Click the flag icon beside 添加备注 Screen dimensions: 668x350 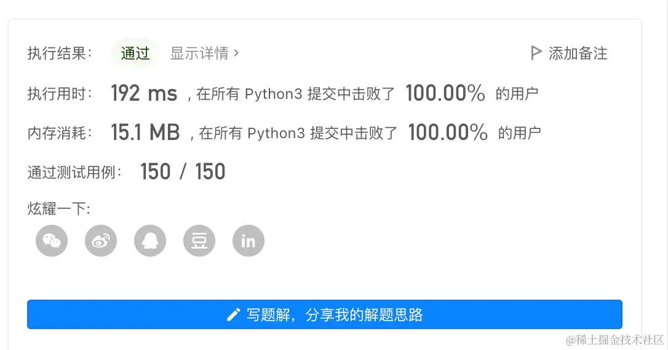(x=536, y=53)
